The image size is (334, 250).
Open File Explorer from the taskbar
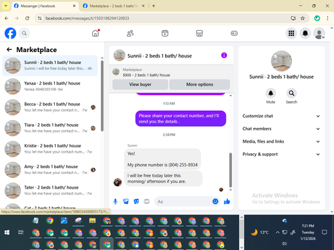tap(92, 221)
